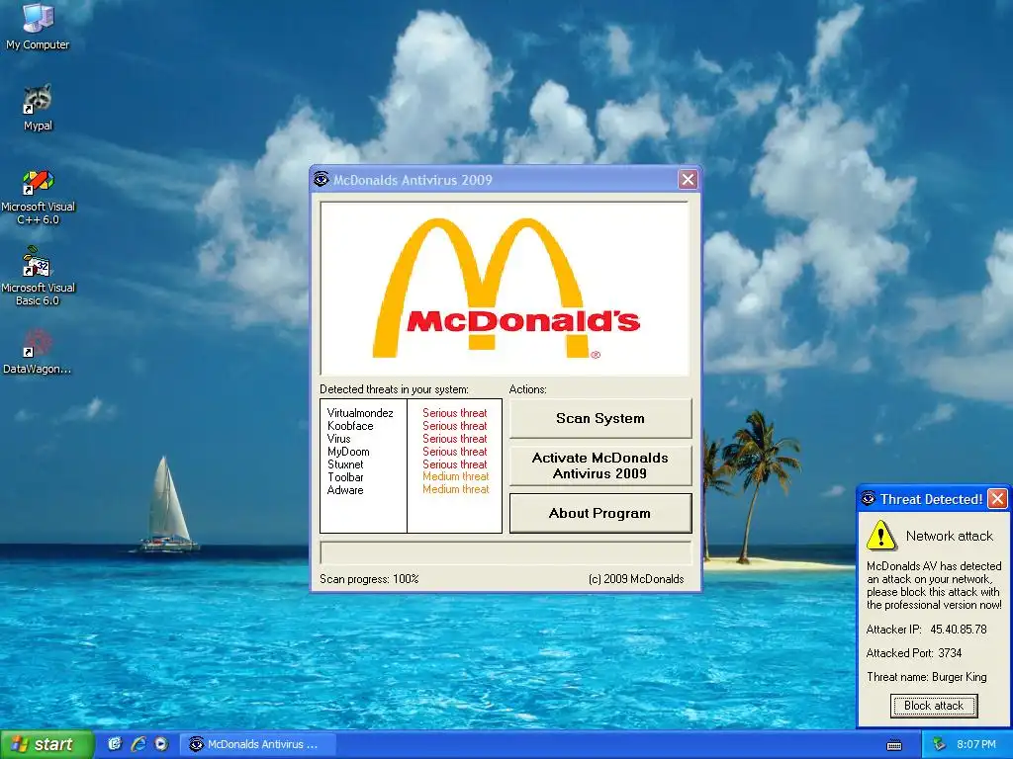
Task: Open the My Computer desktop icon
Action: pos(38,27)
